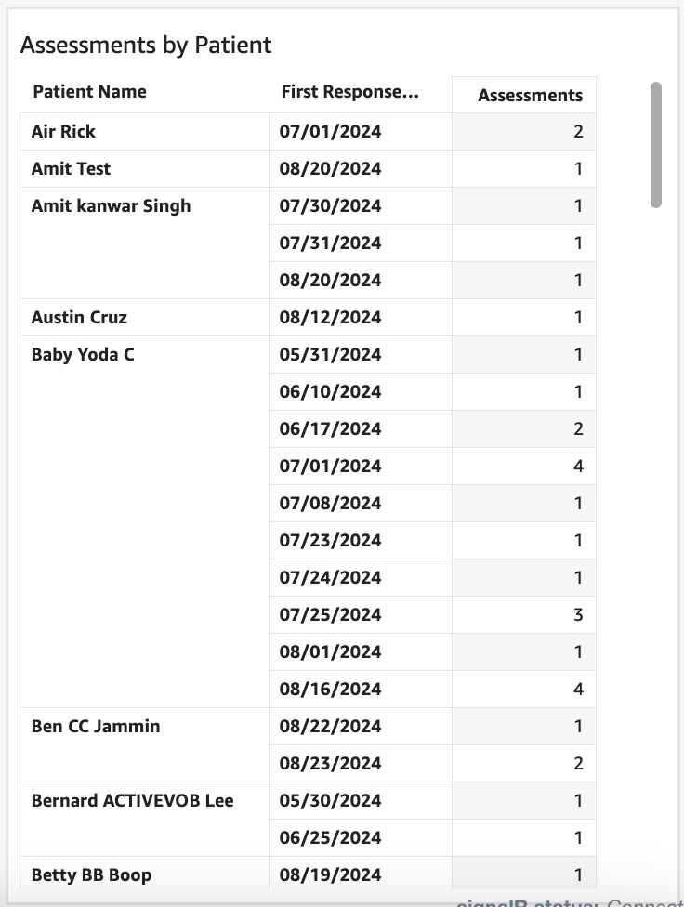Image resolution: width=684 pixels, height=907 pixels.
Task: Click the 06/25/2024 date cell
Action: click(330, 838)
